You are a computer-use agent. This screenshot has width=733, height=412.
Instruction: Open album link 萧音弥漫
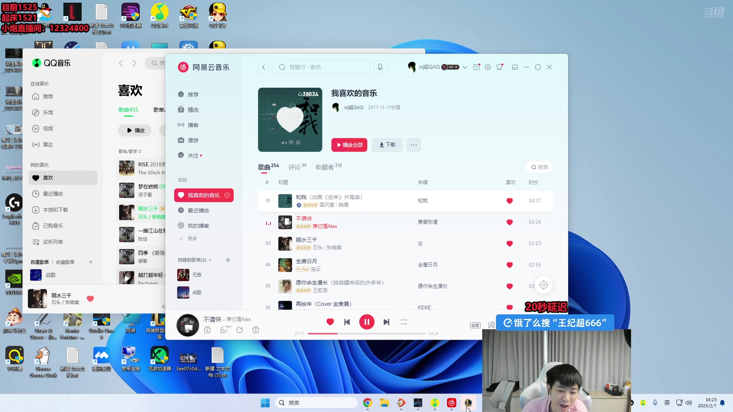pyautogui.click(x=428, y=222)
